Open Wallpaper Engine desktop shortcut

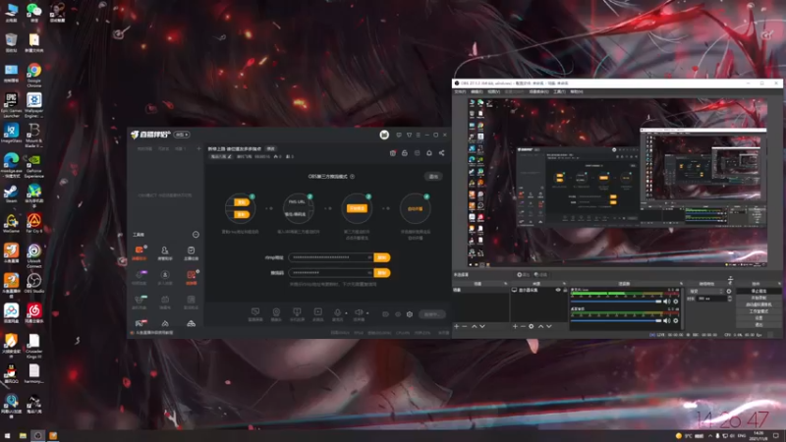pyautogui.click(x=34, y=105)
